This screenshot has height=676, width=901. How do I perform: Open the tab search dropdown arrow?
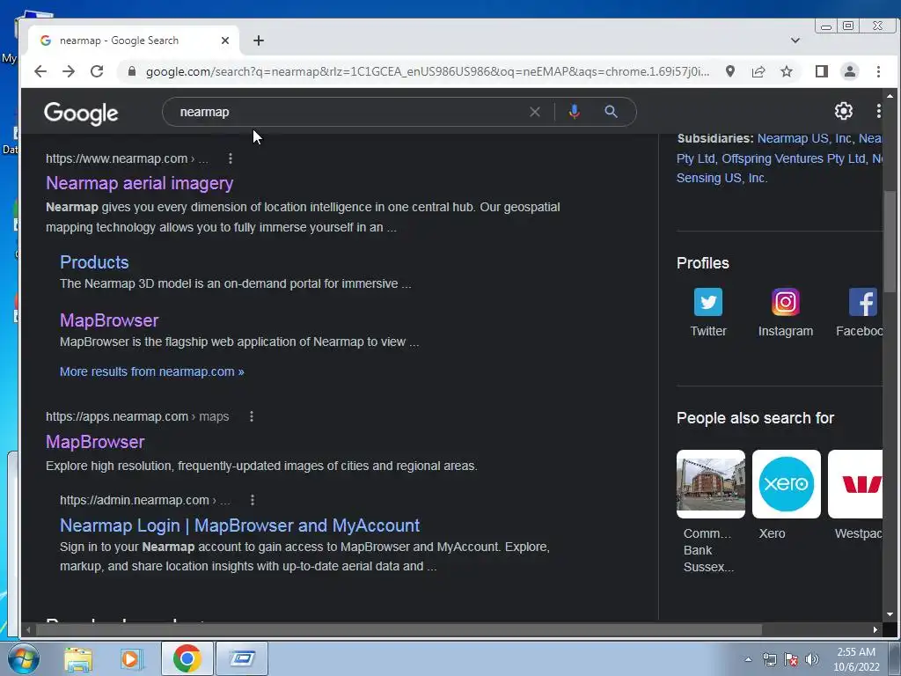(795, 40)
